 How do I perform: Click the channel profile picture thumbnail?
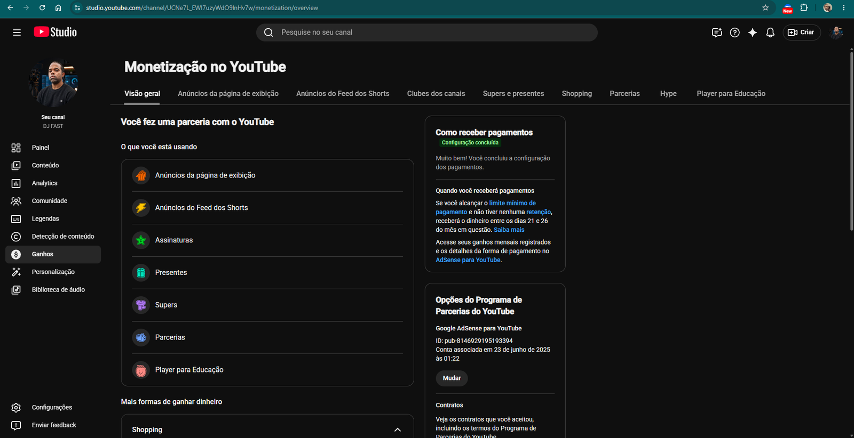tap(53, 84)
